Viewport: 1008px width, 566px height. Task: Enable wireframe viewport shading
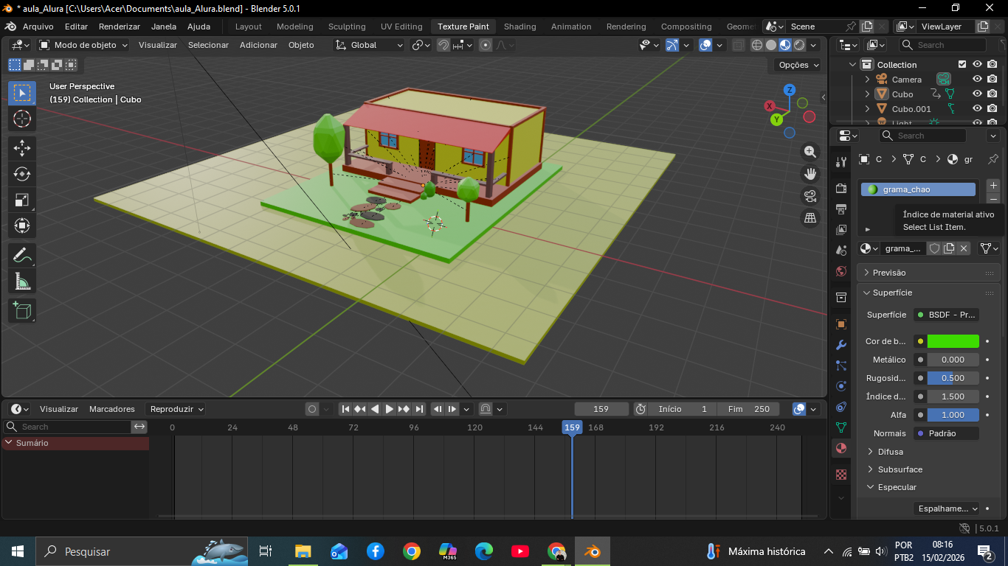(x=757, y=45)
